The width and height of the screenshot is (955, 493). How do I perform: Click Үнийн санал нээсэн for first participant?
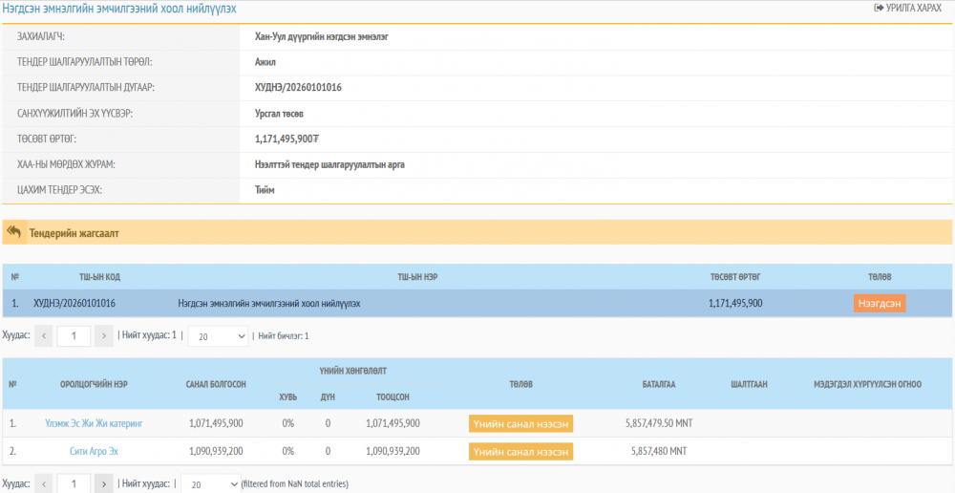tap(520, 423)
